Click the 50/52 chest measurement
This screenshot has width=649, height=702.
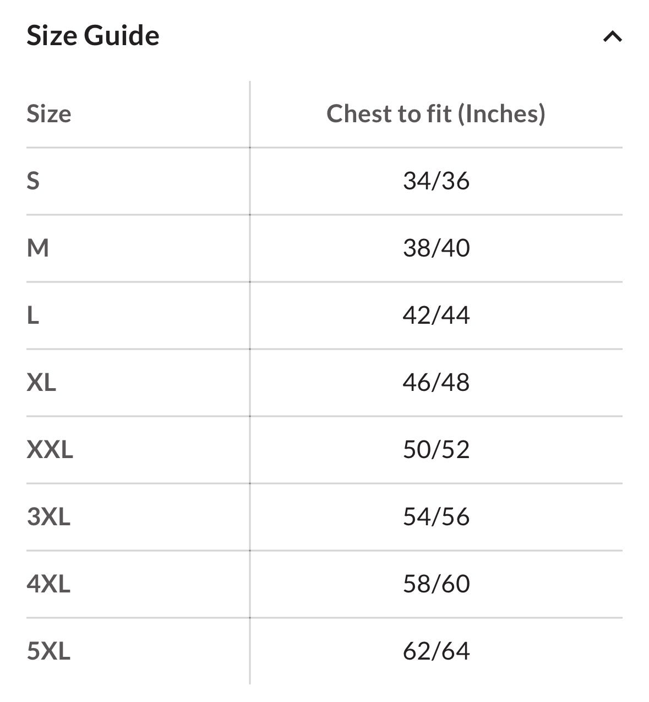(436, 450)
